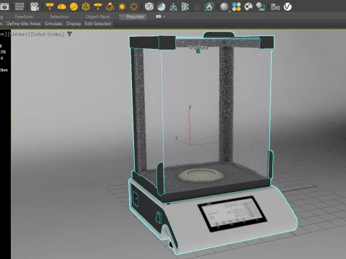Click the gray wireframe cube proxy icon
The height and width of the screenshot is (259, 346).
(x=149, y=6)
